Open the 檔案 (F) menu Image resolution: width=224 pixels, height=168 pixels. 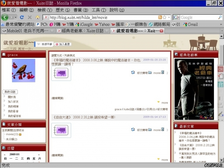(9, 10)
